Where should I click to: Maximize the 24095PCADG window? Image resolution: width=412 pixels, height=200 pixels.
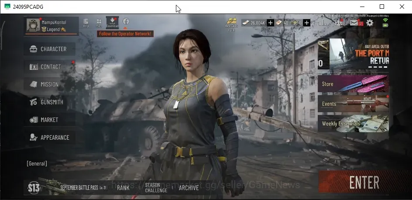(382, 7)
